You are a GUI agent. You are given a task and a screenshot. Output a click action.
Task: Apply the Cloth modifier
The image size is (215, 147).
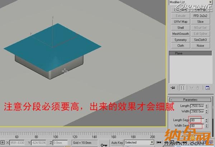coord(181,45)
